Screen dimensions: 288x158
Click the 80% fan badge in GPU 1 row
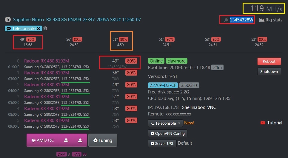coord(131,73)
